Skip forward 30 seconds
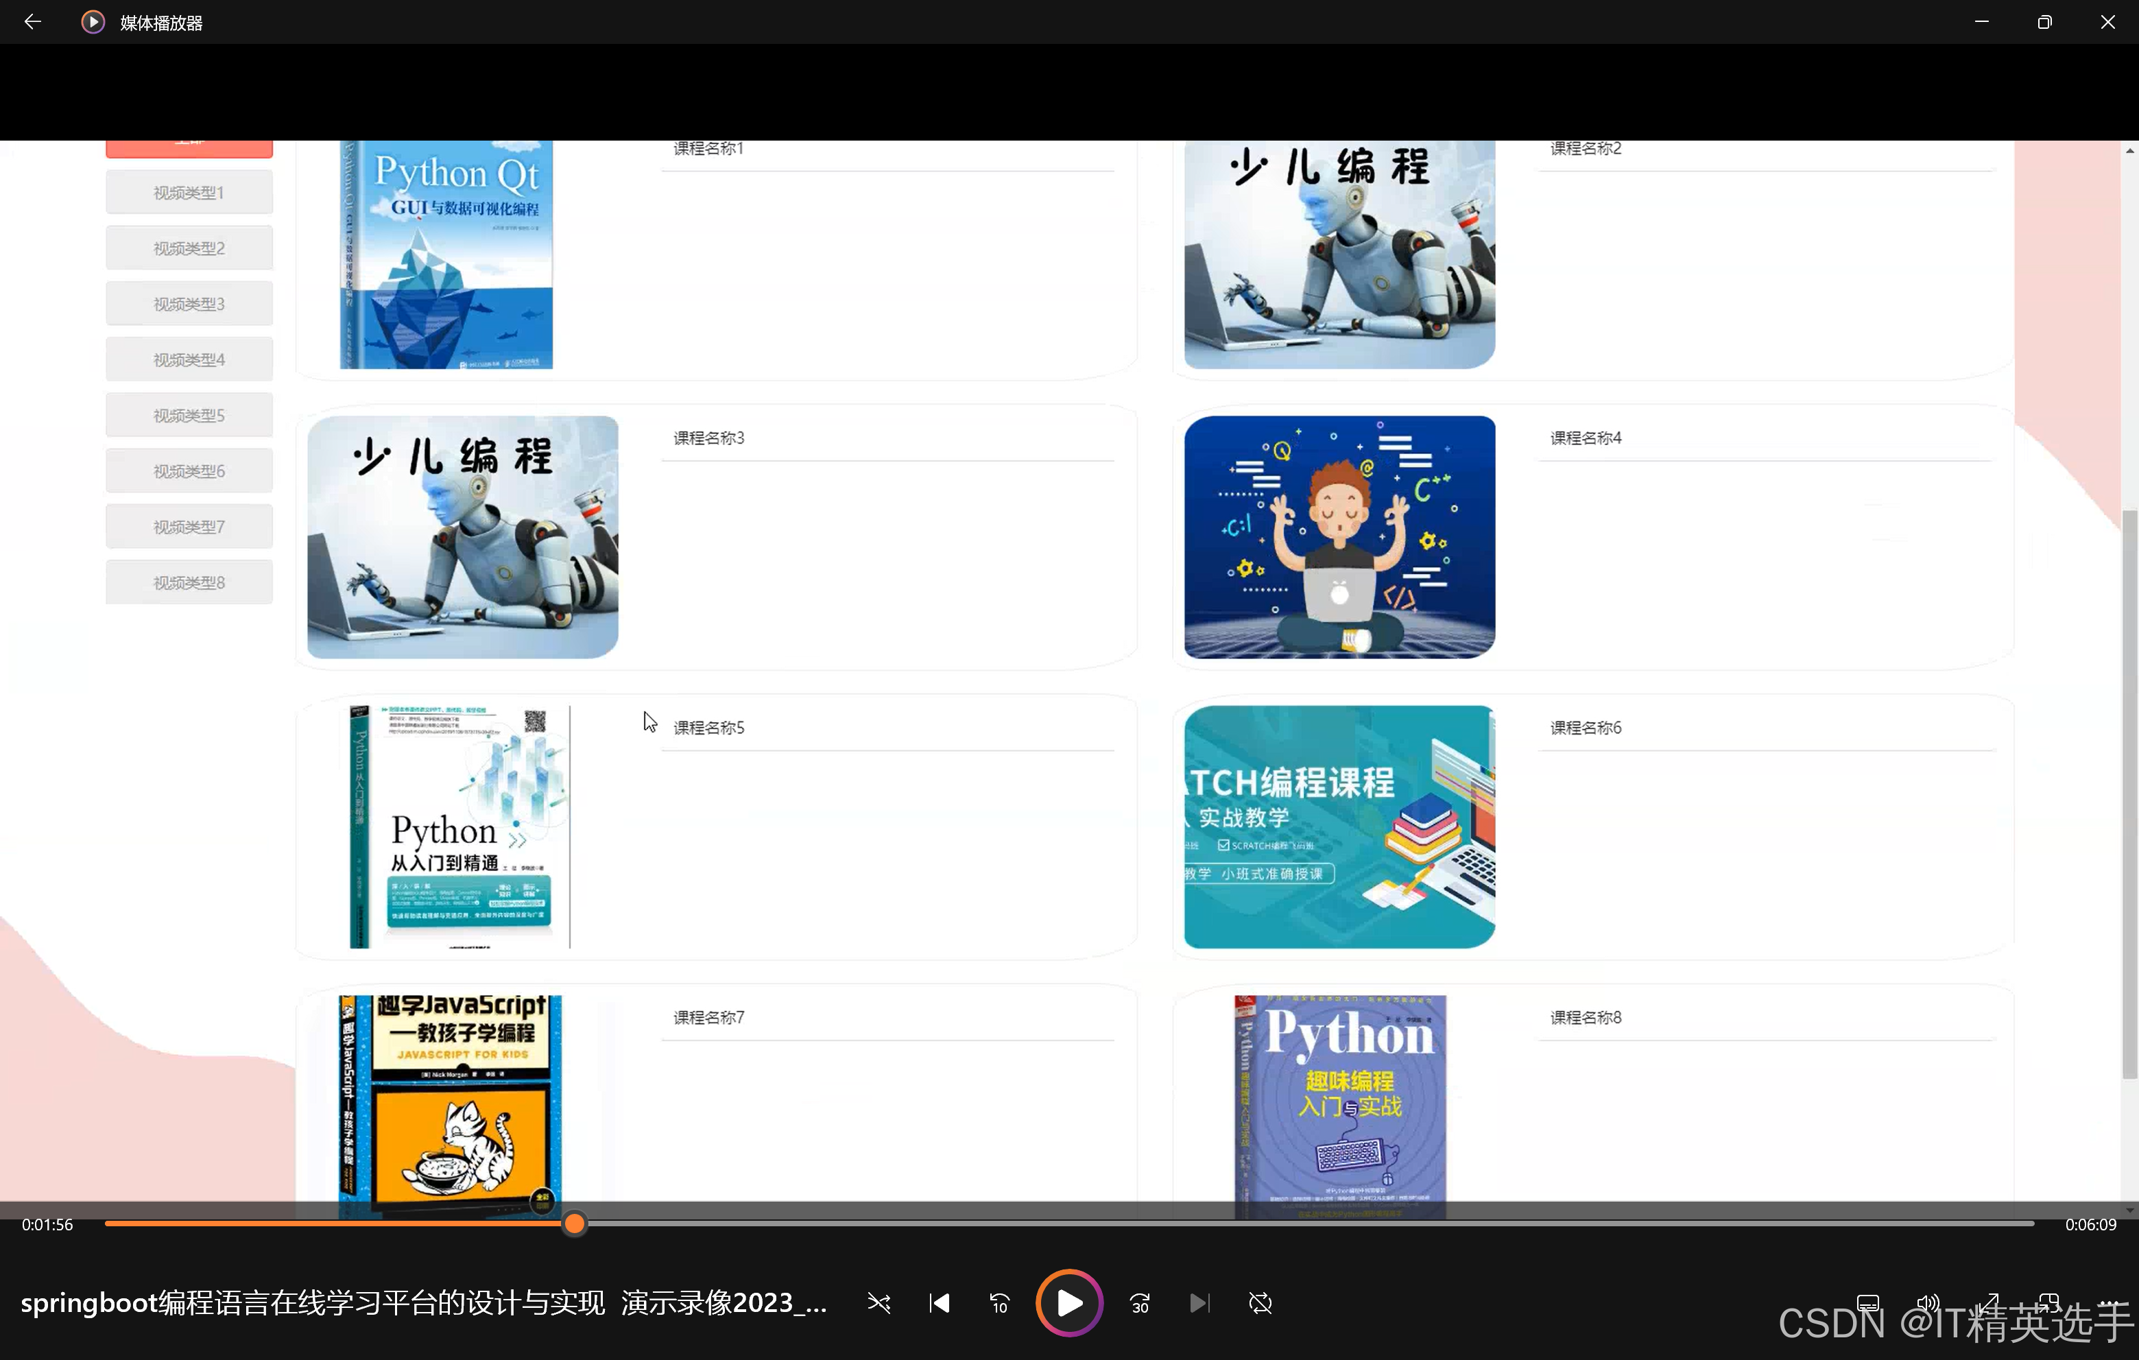Image resolution: width=2139 pixels, height=1360 pixels. pyautogui.click(x=1140, y=1303)
